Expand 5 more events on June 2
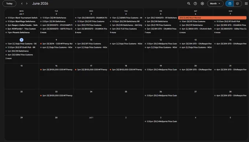 [43, 32]
